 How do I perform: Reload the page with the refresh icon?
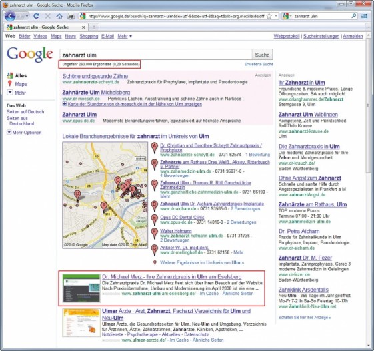pyautogui.click(x=36, y=16)
